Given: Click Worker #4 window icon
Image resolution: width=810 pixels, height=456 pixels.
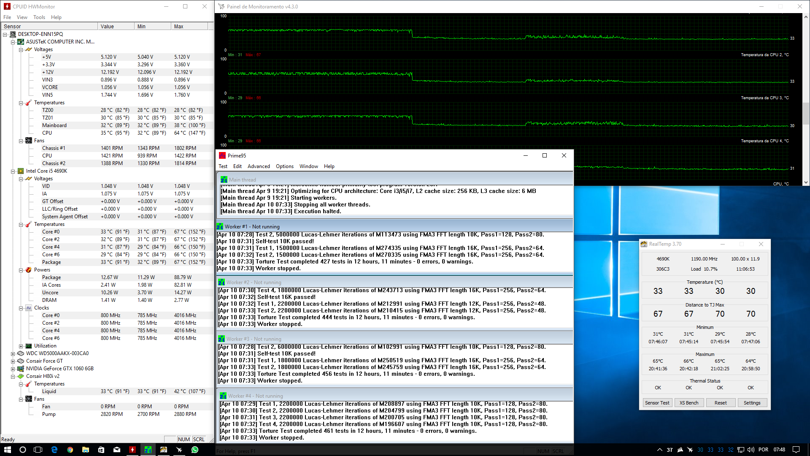Looking at the screenshot, I should (x=223, y=396).
